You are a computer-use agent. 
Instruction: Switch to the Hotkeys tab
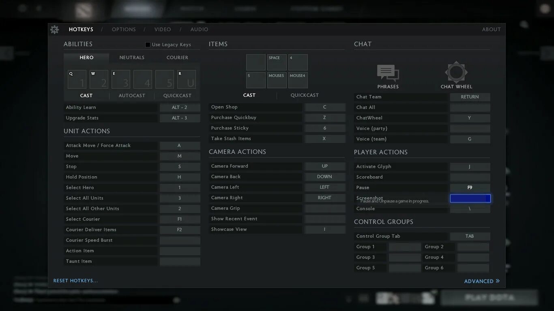point(81,29)
